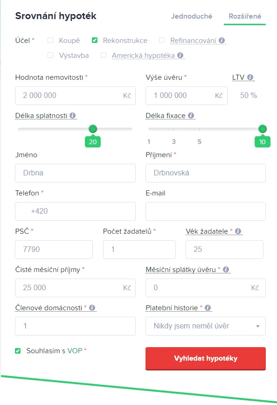Image resolution: width=277 pixels, height=405 pixels.
Task: Click info icon beside Americká hypotéka
Action: click(180, 55)
